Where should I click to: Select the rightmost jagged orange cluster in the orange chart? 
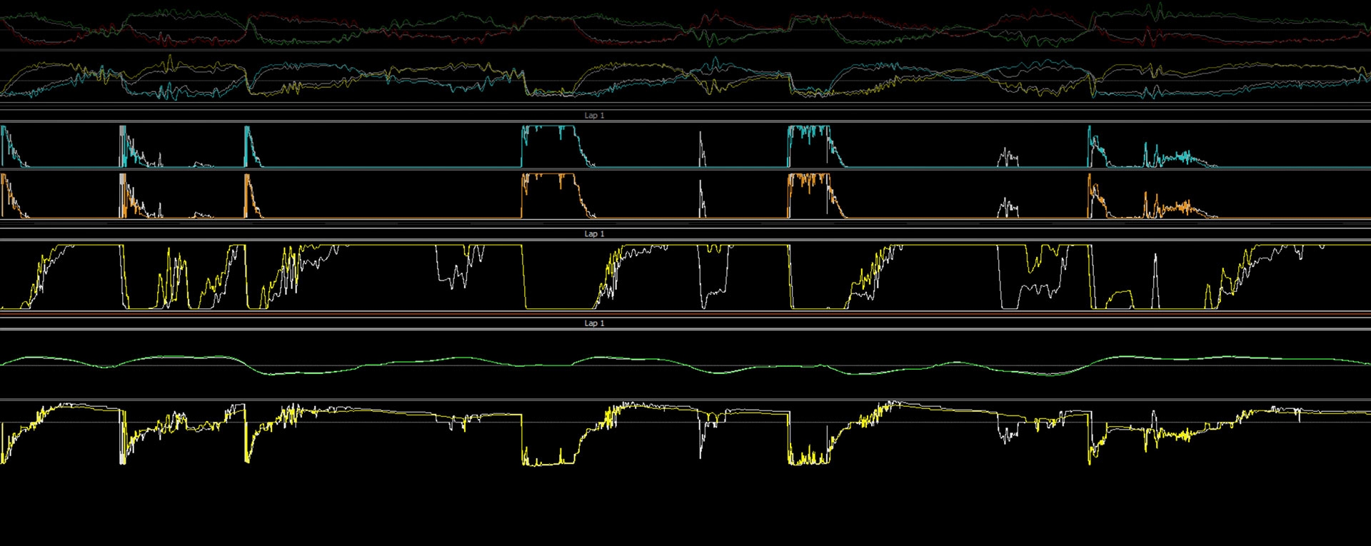[1171, 208]
